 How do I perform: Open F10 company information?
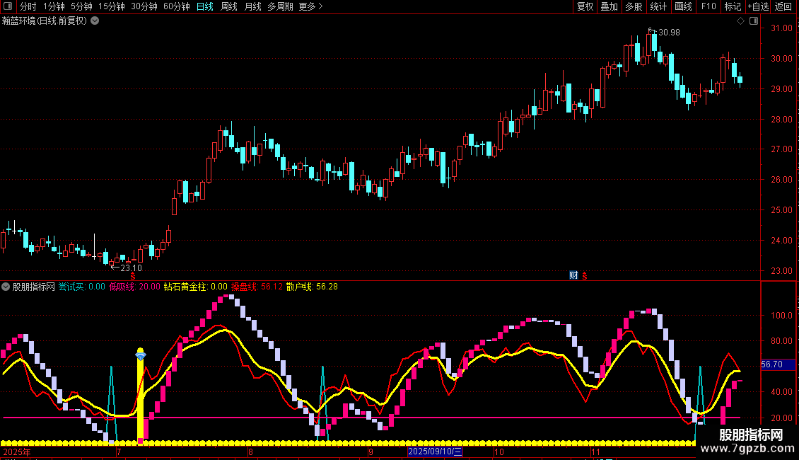(x=708, y=6)
